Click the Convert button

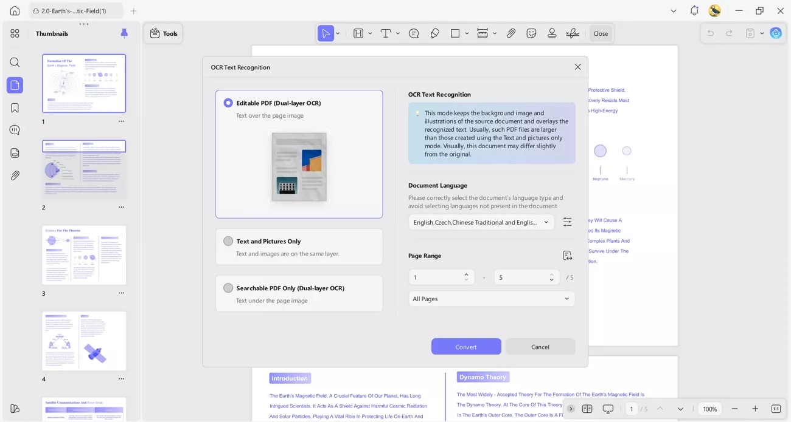(x=466, y=346)
